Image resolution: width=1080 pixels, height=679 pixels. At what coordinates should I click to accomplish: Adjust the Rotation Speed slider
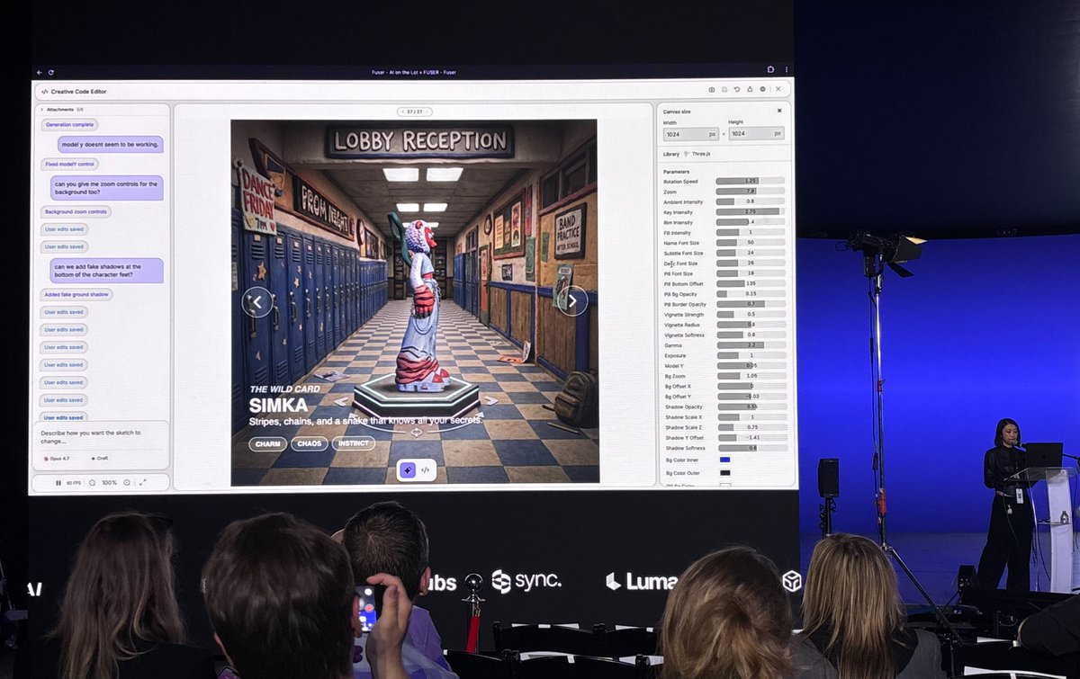point(750,181)
